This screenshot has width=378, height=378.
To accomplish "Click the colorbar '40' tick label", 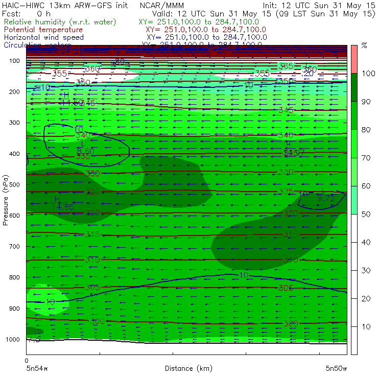I will (x=366, y=243).
